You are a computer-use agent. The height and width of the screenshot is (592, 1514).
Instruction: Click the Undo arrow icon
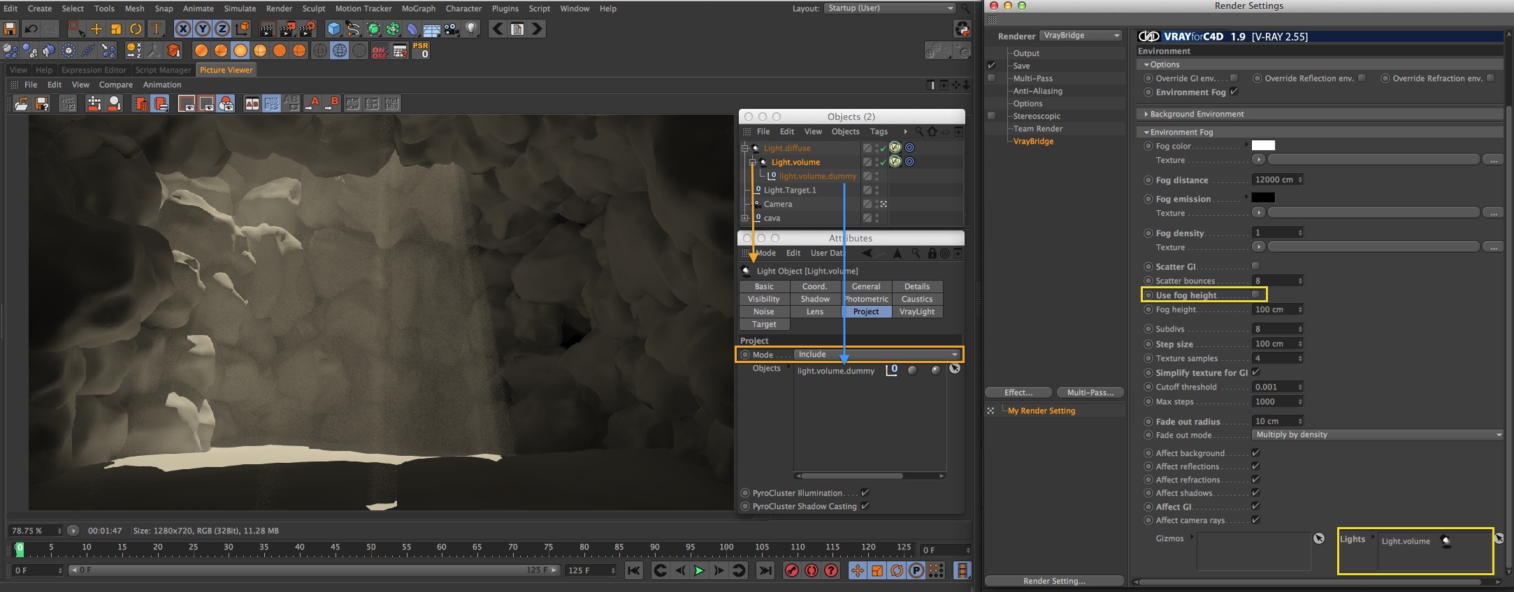31,29
